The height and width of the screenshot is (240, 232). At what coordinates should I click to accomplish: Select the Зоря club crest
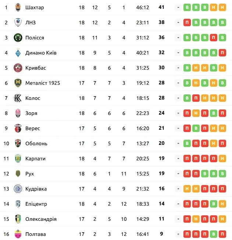point(18,113)
